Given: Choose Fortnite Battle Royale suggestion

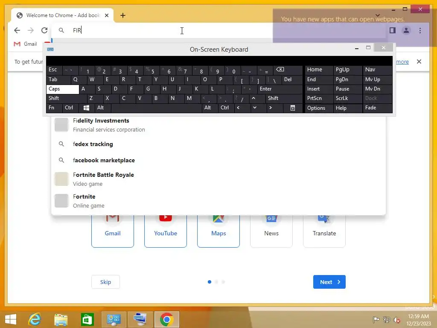Looking at the screenshot, I should pos(218,179).
